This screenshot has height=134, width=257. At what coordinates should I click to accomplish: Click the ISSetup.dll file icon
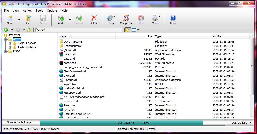pos(61,80)
